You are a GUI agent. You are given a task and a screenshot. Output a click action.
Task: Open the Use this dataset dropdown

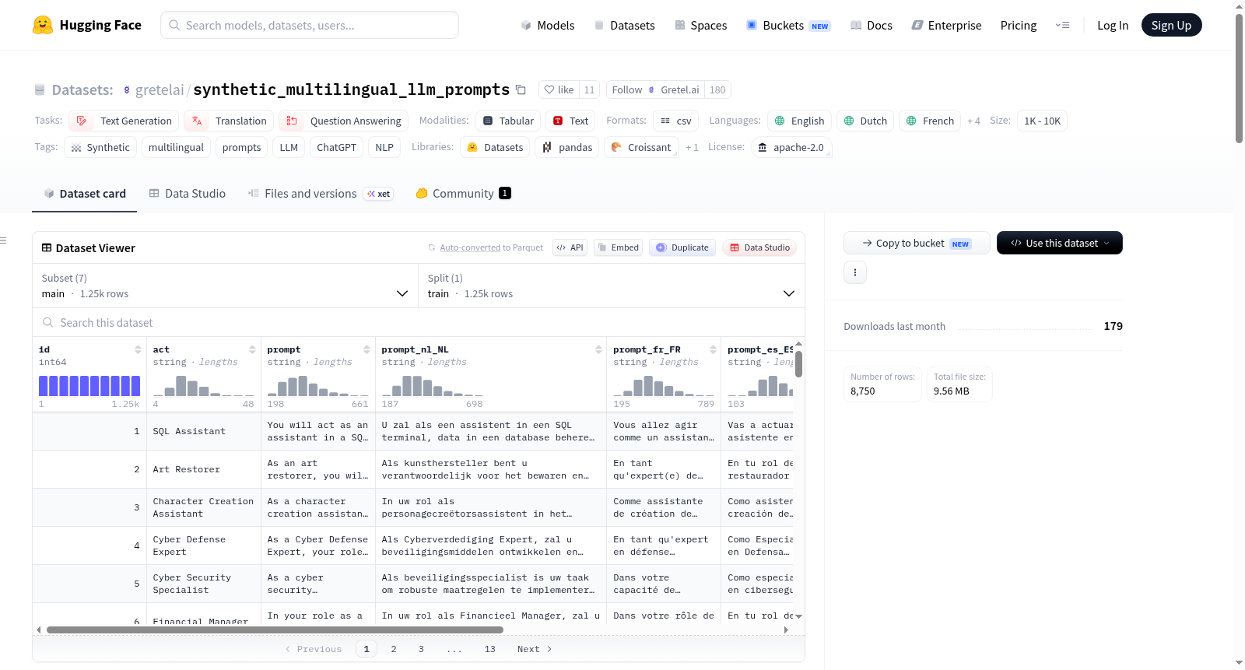click(1059, 243)
